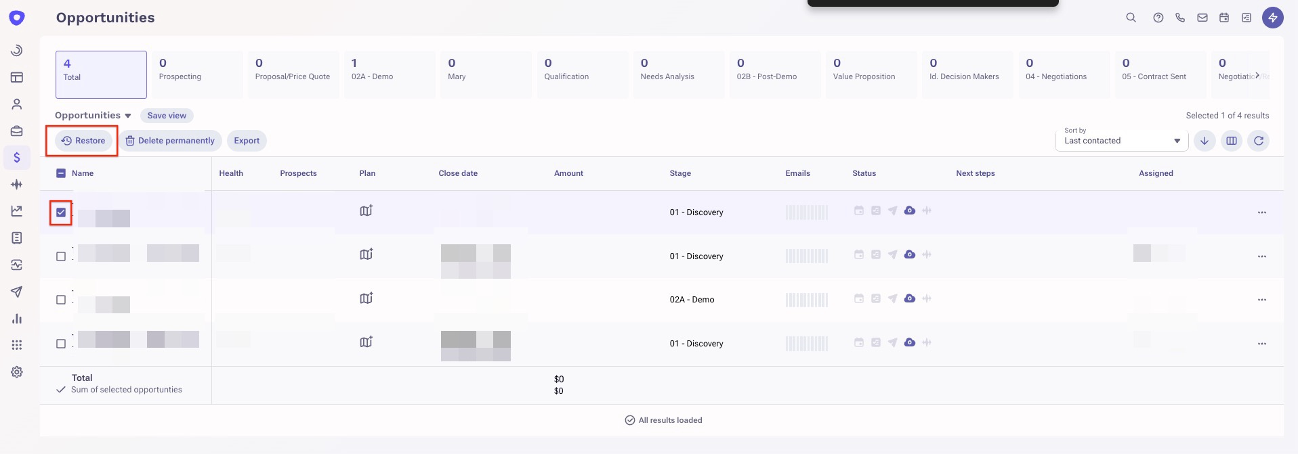Open the line chart analytics sidebar icon
Screen dimensions: 1298x454
(17, 211)
